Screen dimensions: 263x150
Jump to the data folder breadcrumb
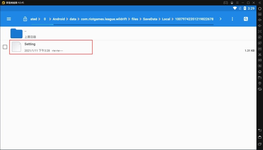point(73,19)
